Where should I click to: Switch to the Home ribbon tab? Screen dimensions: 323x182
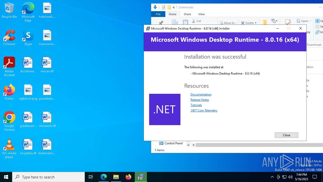coord(173,14)
